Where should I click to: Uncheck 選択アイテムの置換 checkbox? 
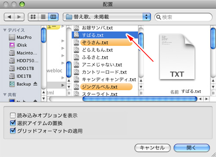(13, 123)
